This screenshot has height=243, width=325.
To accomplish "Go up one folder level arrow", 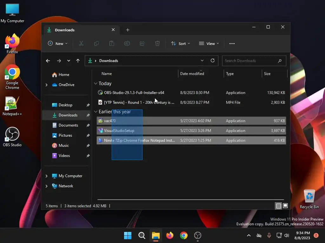I will 78,61.
